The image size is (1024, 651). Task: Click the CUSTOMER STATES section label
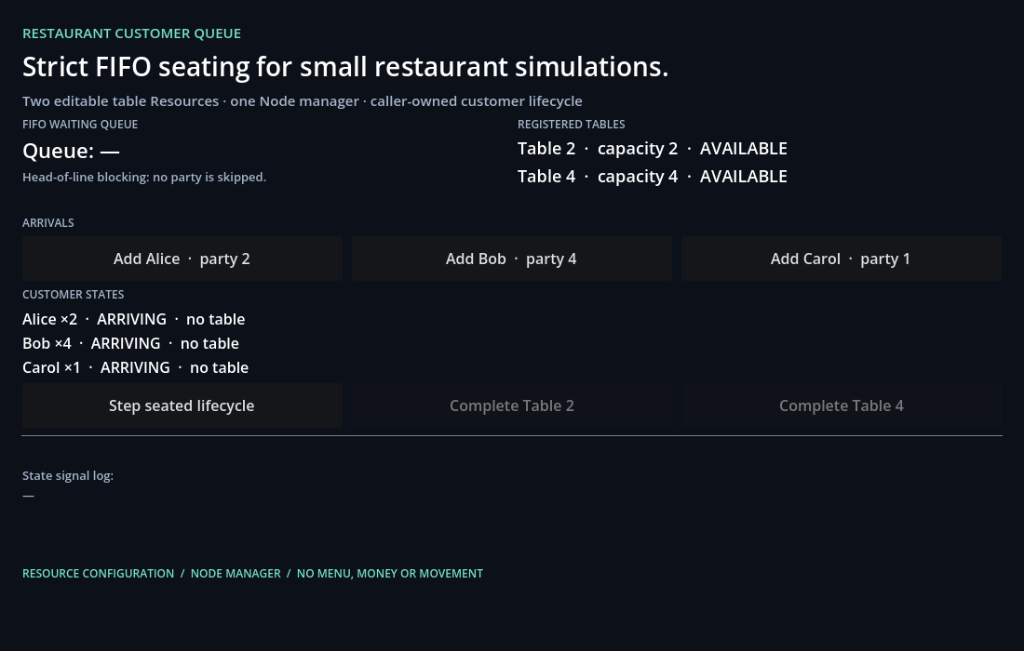click(x=74, y=294)
